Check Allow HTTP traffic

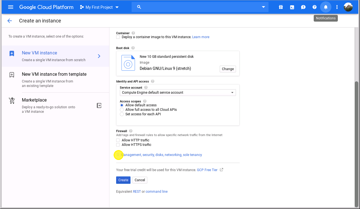coord(118,140)
